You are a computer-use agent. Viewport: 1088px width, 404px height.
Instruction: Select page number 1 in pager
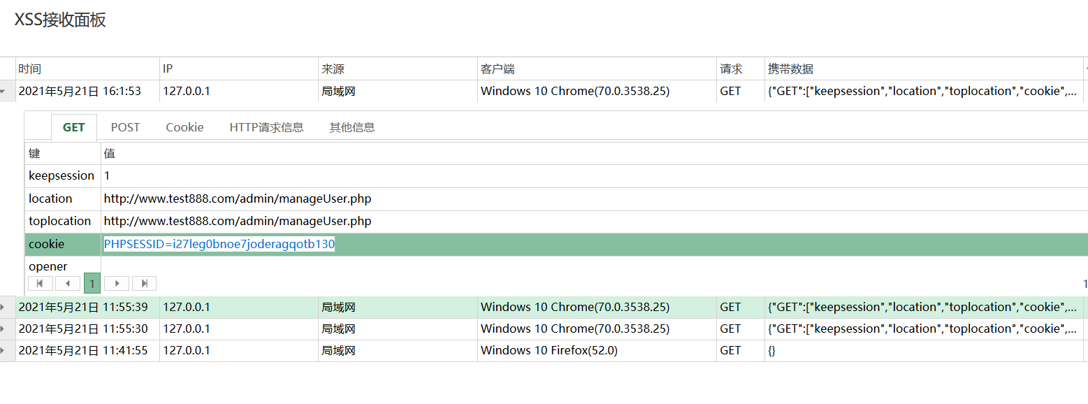pos(92,283)
